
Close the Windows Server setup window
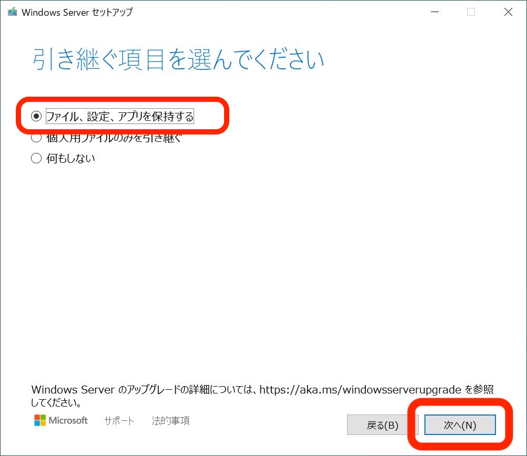pos(508,12)
